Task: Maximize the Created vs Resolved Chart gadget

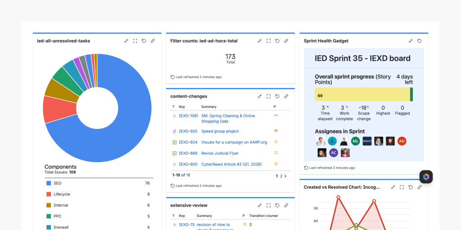Action: pos(402,187)
